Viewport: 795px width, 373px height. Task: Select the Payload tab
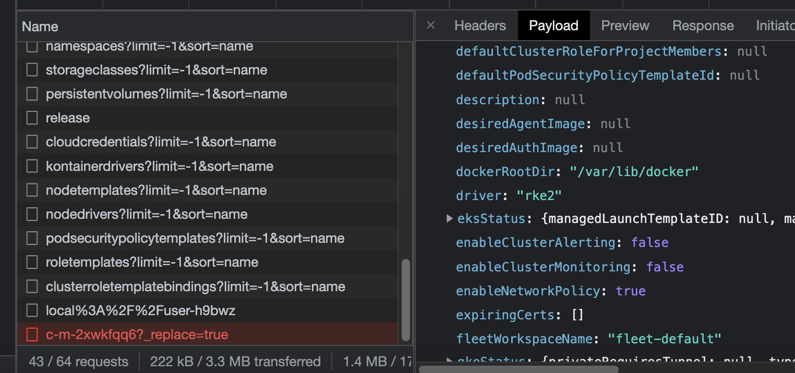[553, 26]
